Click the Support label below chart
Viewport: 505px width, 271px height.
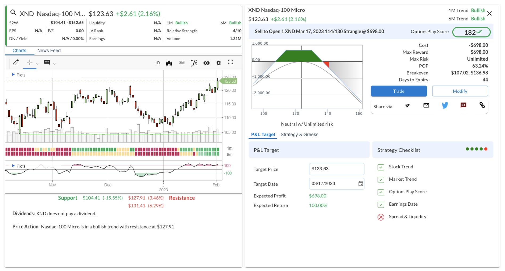pos(68,198)
